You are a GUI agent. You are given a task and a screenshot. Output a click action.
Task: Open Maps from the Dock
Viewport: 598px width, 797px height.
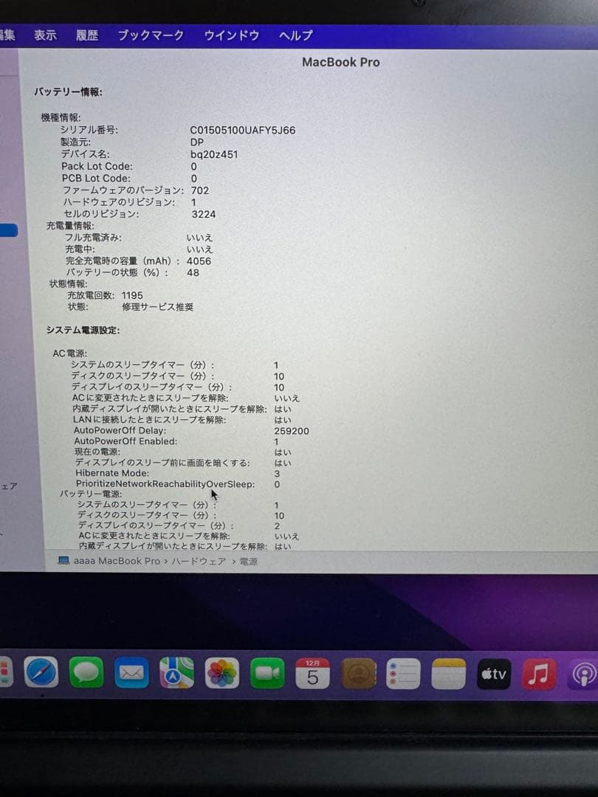pyautogui.click(x=176, y=672)
